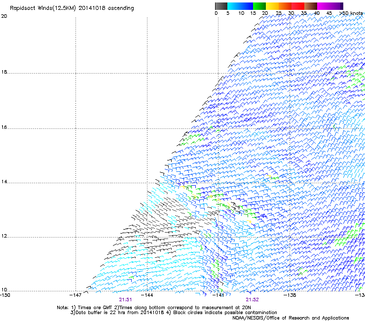The width and height of the screenshot is (365, 321).
Task: Click the longitude label -150
Action: [5, 295]
